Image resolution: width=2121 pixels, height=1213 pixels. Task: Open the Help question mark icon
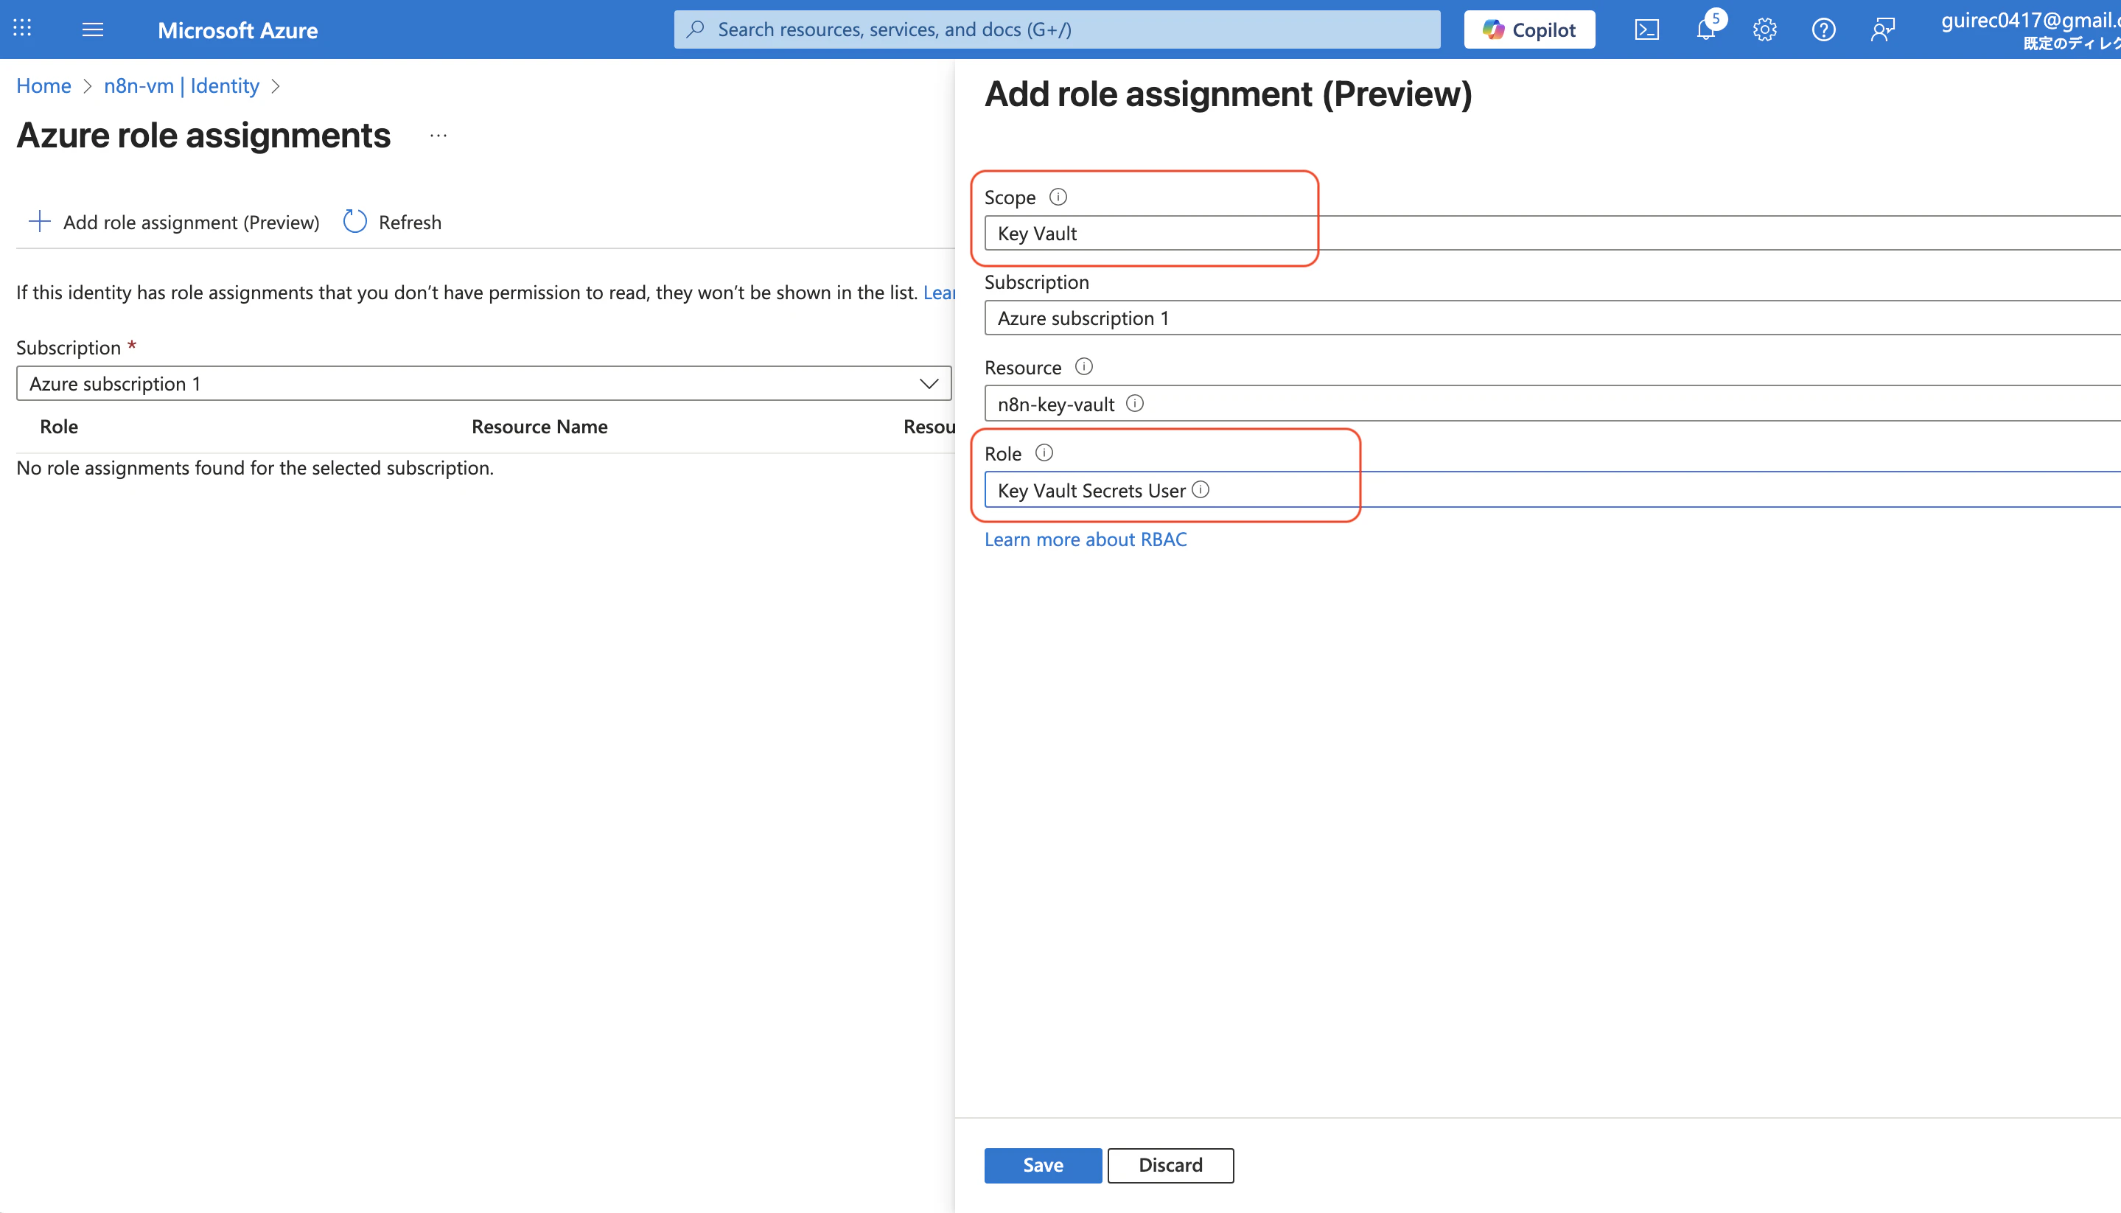(x=1823, y=30)
